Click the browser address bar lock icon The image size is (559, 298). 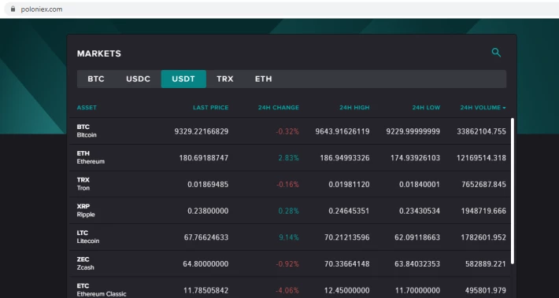pyautogui.click(x=13, y=9)
